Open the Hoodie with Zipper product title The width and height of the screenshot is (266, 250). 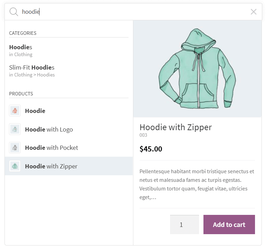(x=176, y=127)
